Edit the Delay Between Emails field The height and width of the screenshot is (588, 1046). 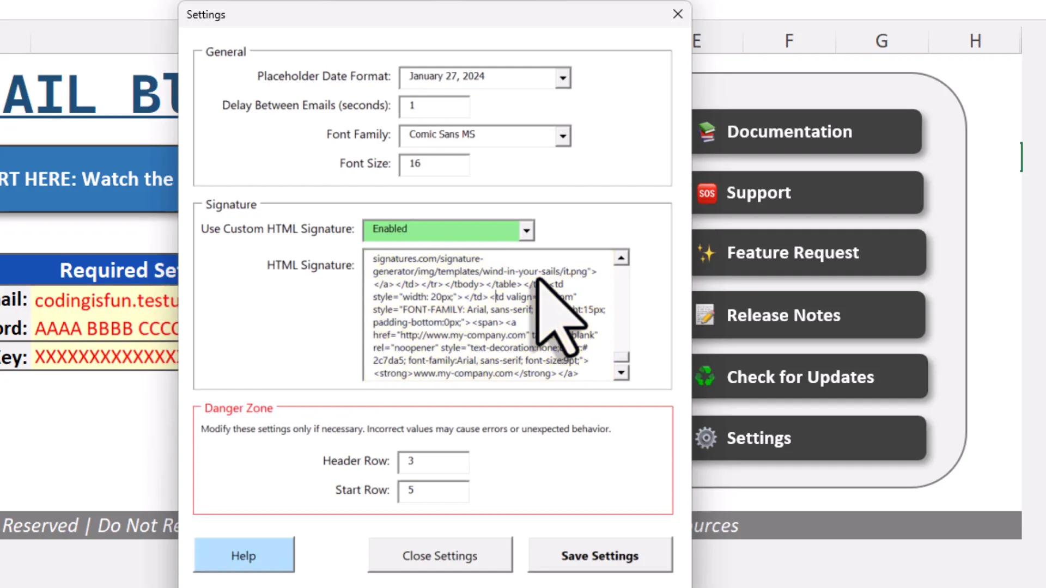tap(434, 106)
